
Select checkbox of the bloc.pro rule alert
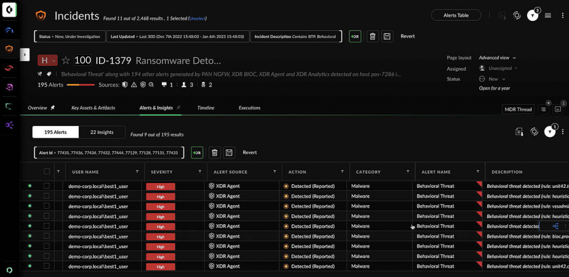pyautogui.click(x=47, y=236)
